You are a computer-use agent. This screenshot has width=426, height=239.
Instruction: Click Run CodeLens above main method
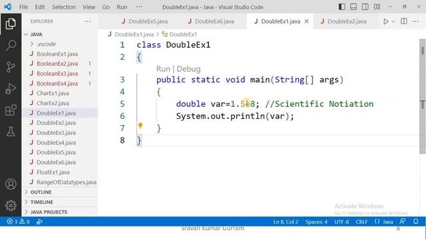tap(163, 69)
